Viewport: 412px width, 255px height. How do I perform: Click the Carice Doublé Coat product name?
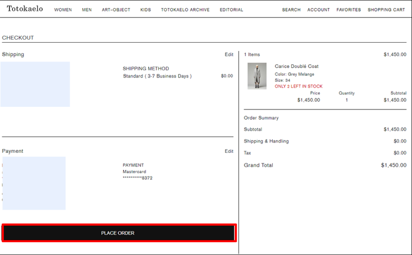point(296,66)
